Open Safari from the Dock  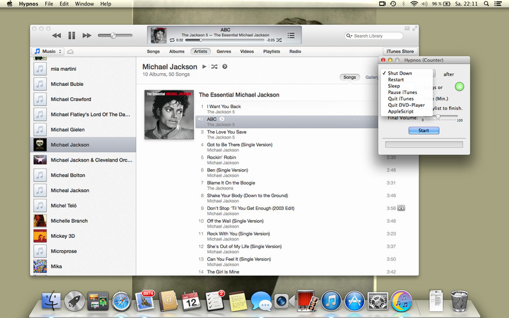(x=121, y=301)
